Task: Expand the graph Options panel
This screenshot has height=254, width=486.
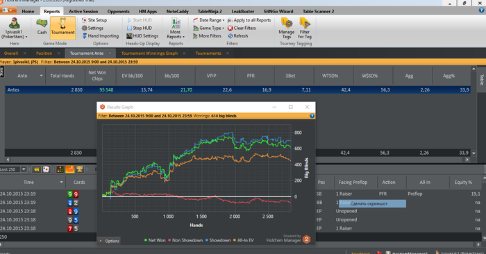Action: pos(110,241)
